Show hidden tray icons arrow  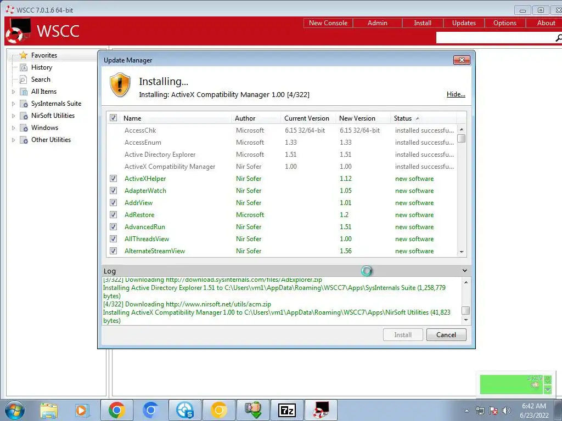pyautogui.click(x=467, y=411)
